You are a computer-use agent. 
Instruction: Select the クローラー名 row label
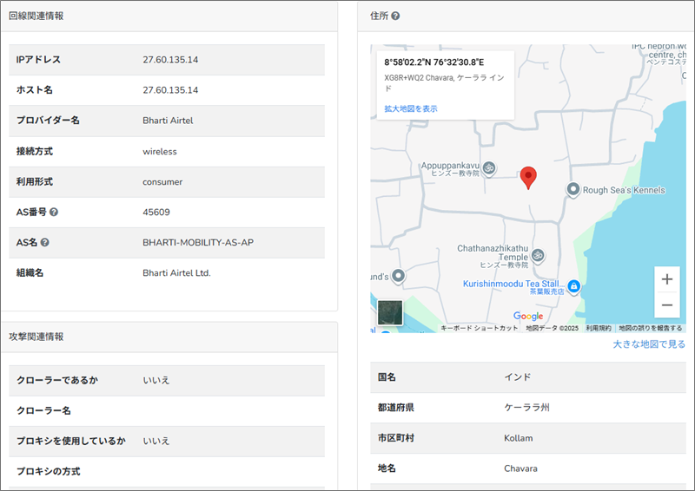click(x=43, y=411)
